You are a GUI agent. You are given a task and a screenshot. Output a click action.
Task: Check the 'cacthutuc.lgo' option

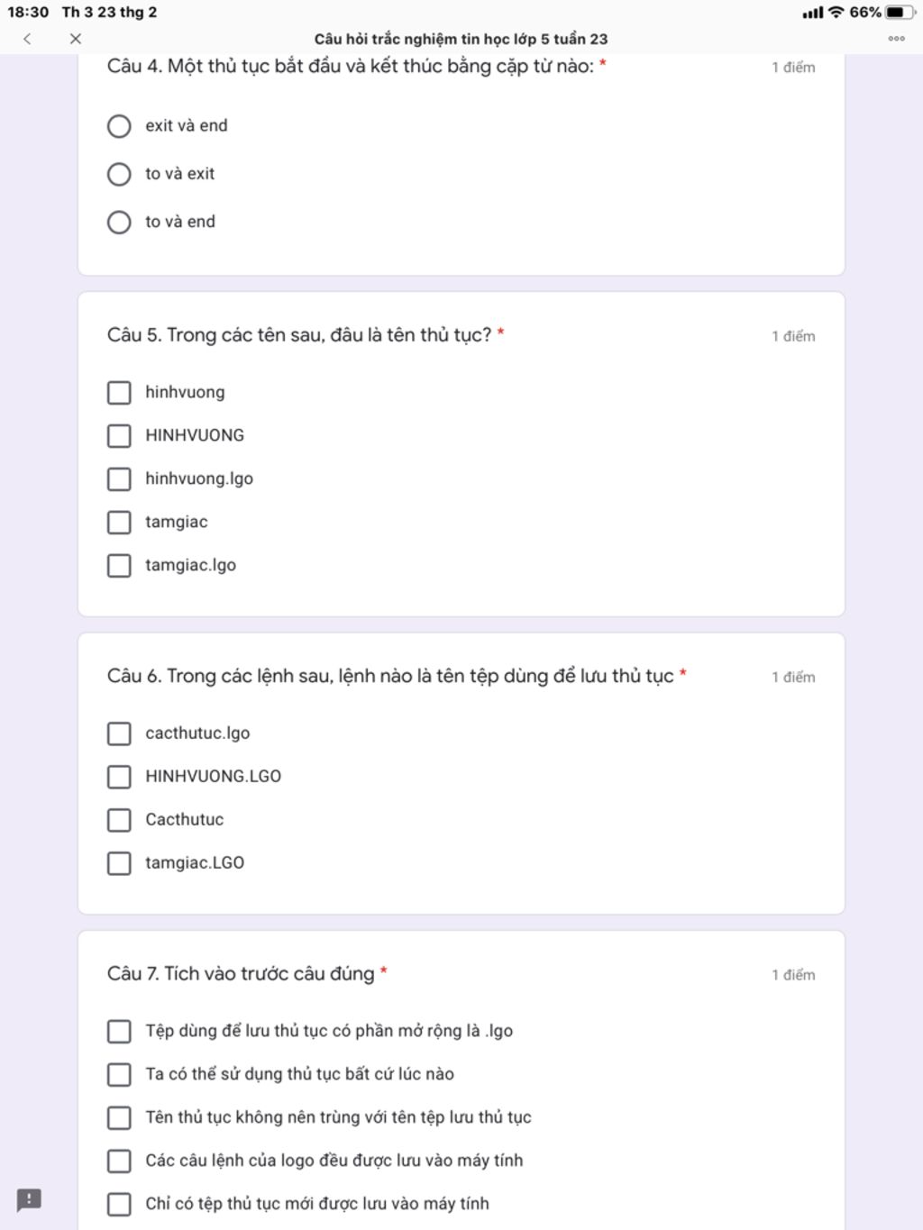(119, 733)
